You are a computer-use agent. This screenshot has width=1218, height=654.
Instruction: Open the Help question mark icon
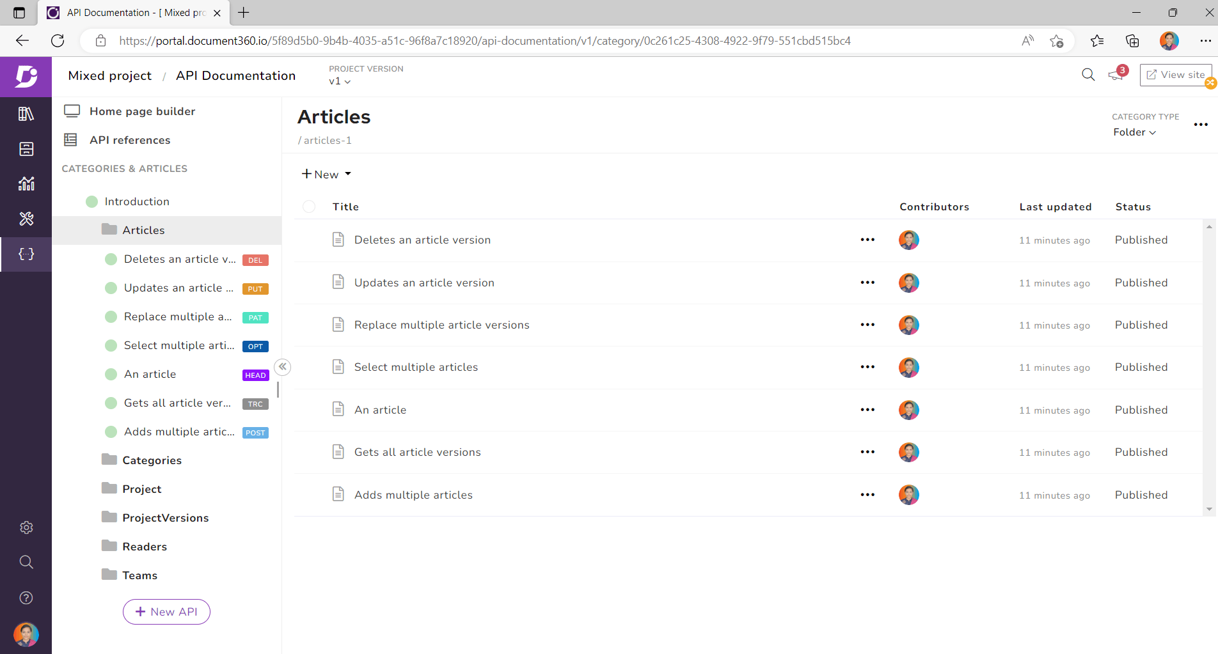[26, 598]
